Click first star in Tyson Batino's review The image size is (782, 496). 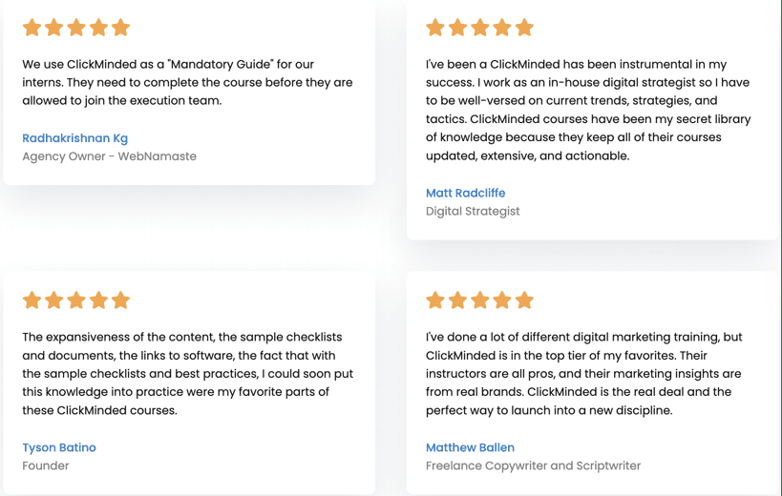(x=32, y=300)
